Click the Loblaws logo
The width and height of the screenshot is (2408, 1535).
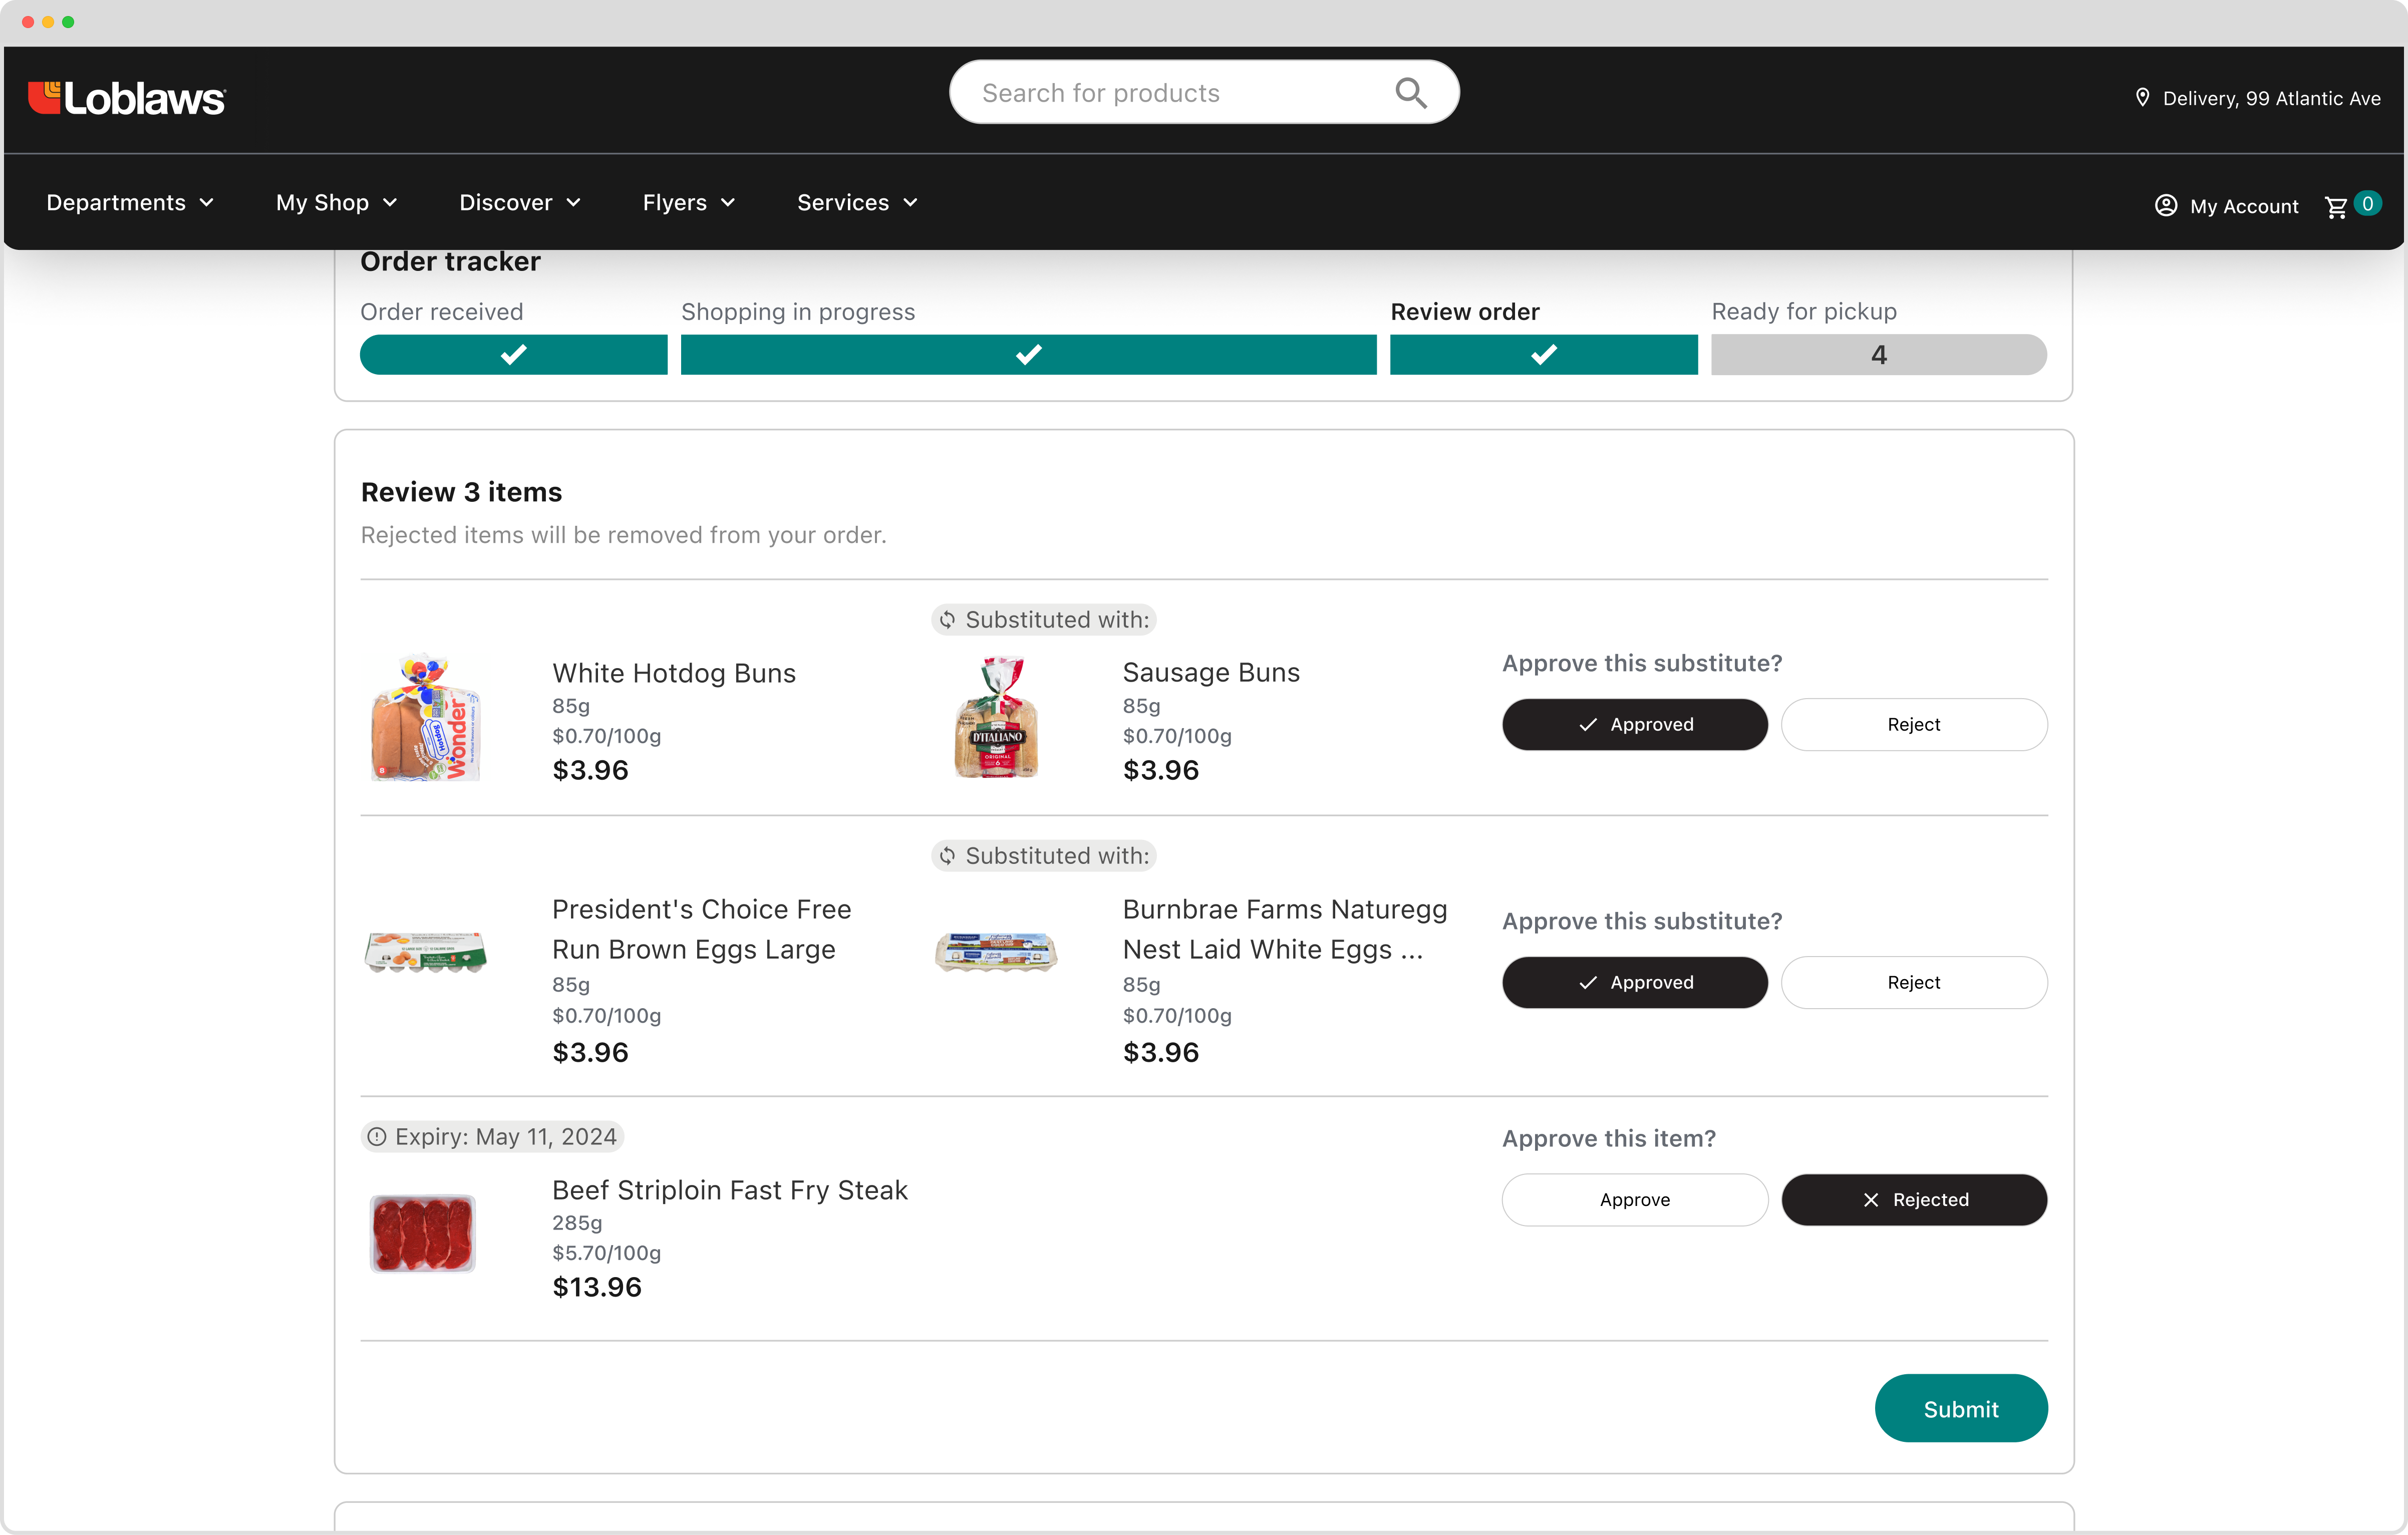127,98
